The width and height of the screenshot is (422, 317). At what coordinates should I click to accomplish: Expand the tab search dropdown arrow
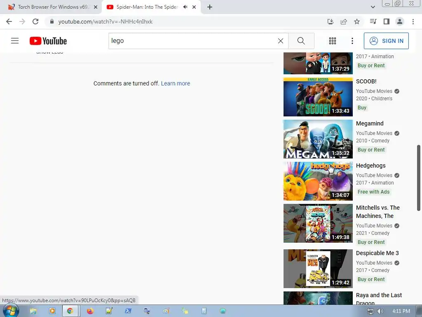point(373,7)
